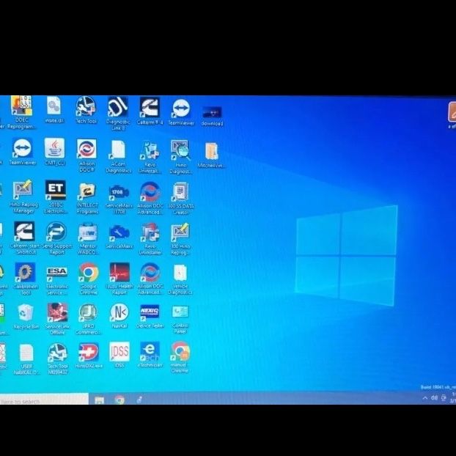Open HinoDX2.exe shortcut
Viewport: 456px width, 456px height.
89,356
